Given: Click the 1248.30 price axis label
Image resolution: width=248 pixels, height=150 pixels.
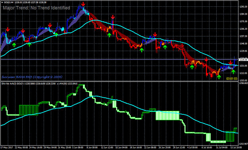Looking at the screenshot, I should tap(243, 44).
